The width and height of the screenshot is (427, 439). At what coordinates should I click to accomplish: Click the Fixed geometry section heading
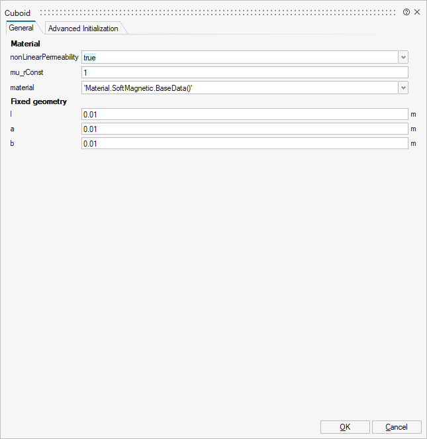39,101
